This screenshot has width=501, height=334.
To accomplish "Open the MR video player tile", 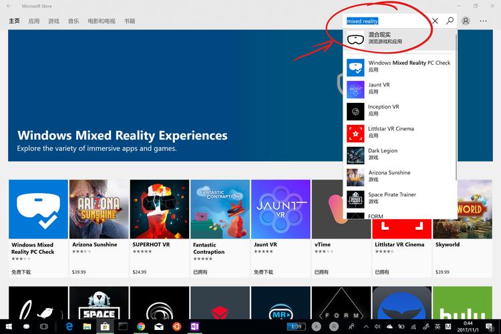I will point(281,303).
